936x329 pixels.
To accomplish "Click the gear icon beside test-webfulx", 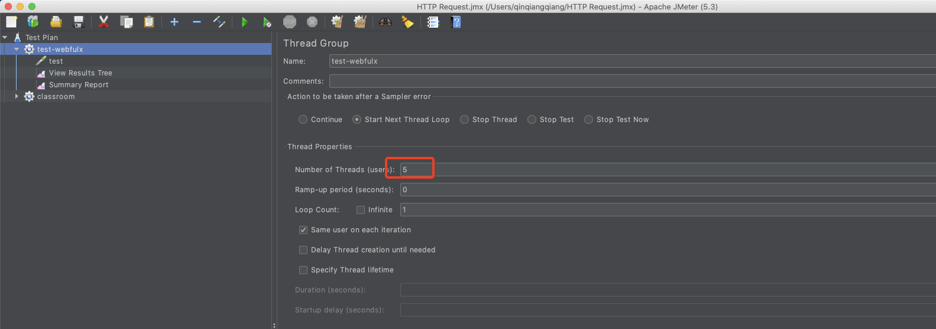I will tap(29, 49).
